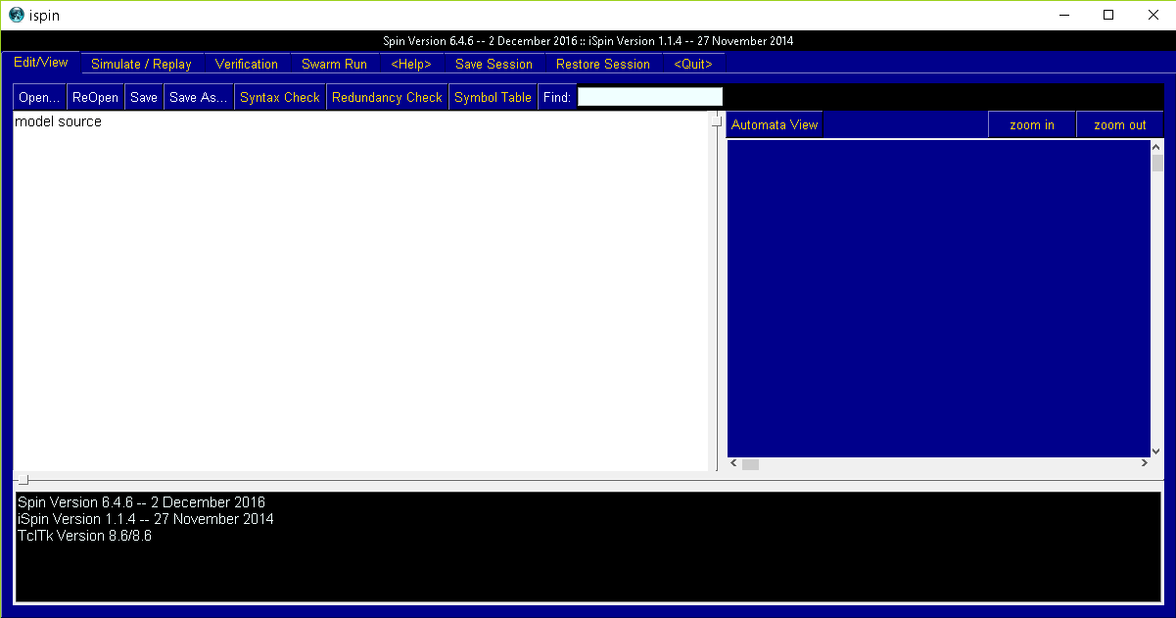Click the down arrow of automata vertical scrollbar

(x=1157, y=450)
